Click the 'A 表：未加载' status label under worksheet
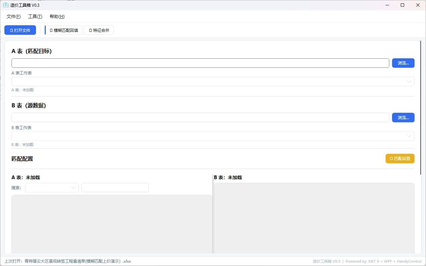Screen dimensions: 426x266 23,90
